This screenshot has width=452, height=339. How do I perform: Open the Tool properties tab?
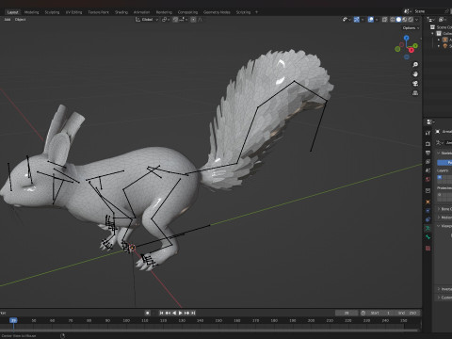(428, 133)
